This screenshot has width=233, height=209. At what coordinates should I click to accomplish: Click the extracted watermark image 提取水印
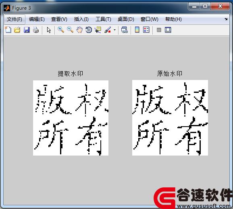pyautogui.click(x=71, y=118)
